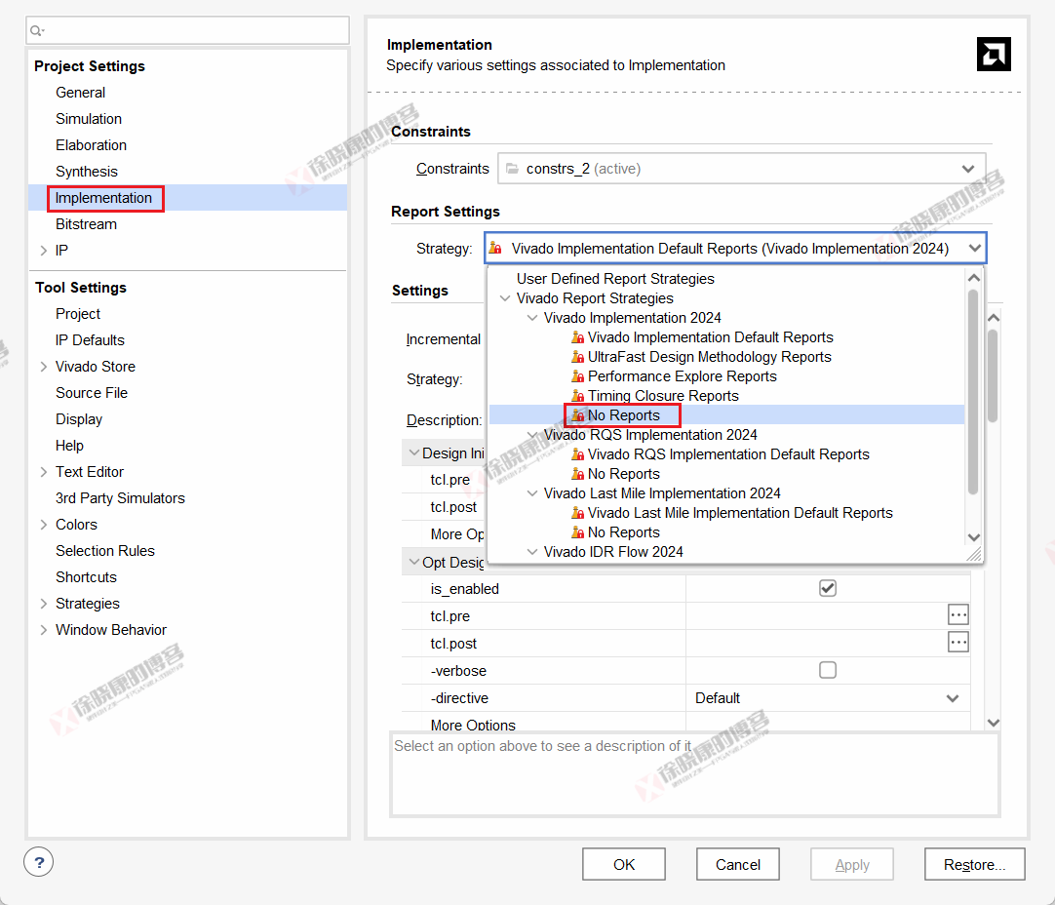Collapse the Vivado Report Strategies group
Viewport: 1055px width, 905px height.
[x=505, y=298]
